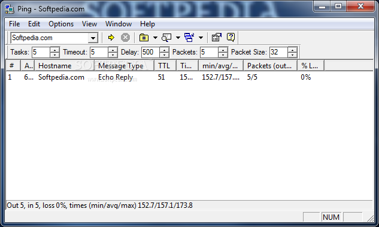Sort by the # column header
Viewport: 379px width, 227px height.
pyautogui.click(x=13, y=66)
